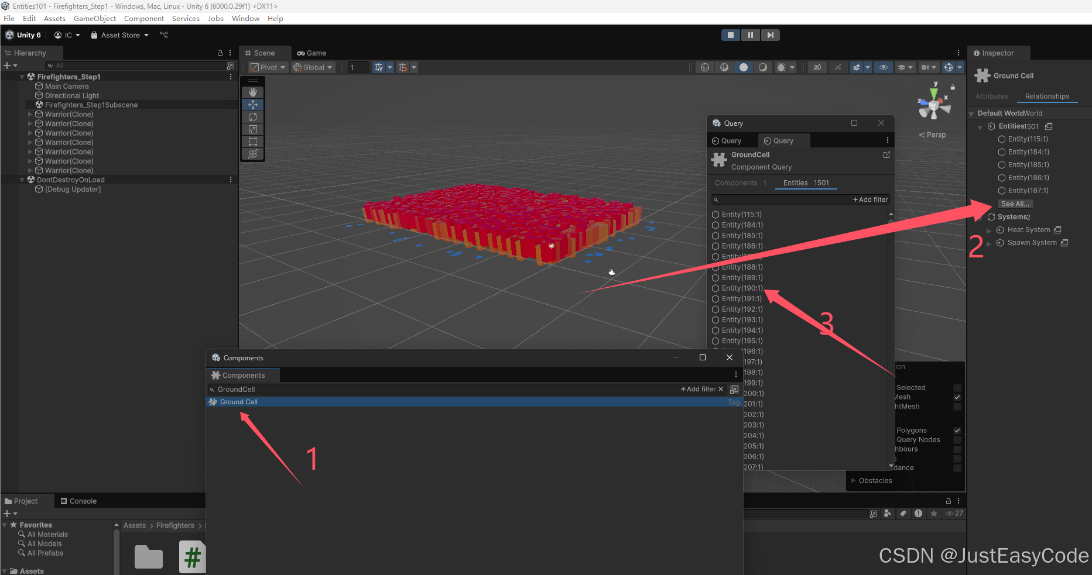Viewport: 1092px width, 575px height.
Task: Click See All button in Inspector
Action: pyautogui.click(x=1015, y=204)
